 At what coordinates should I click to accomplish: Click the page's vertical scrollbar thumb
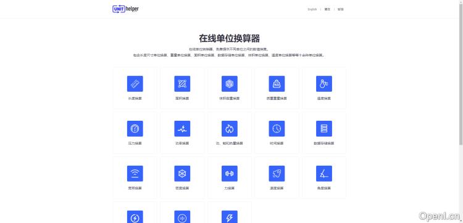pyautogui.click(x=461, y=75)
